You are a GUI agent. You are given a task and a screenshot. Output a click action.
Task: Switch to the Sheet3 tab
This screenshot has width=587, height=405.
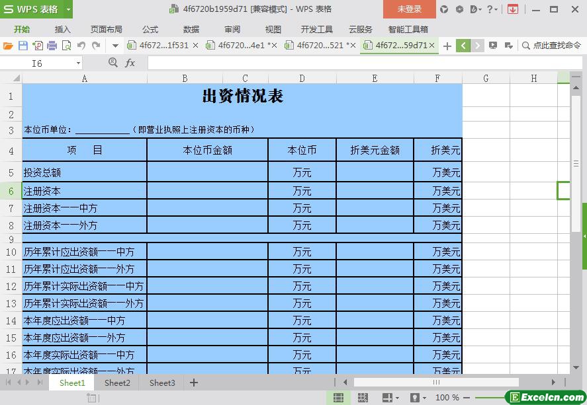162,383
